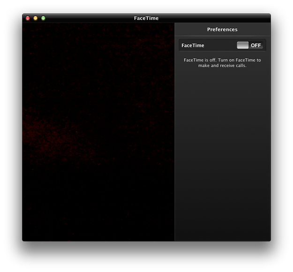Click the 'FaceTime is off' message text
293x272 pixels.
point(222,63)
